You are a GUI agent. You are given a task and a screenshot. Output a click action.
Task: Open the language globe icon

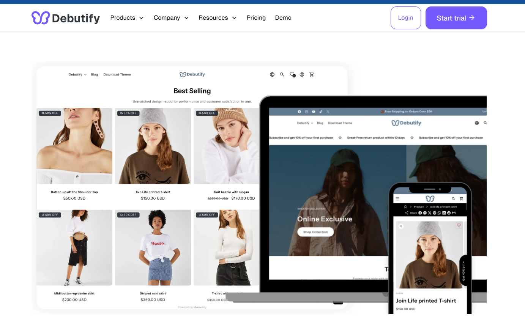[x=272, y=74]
